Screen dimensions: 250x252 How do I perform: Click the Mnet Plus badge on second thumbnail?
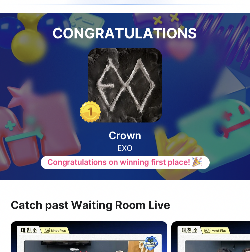(x=216, y=231)
